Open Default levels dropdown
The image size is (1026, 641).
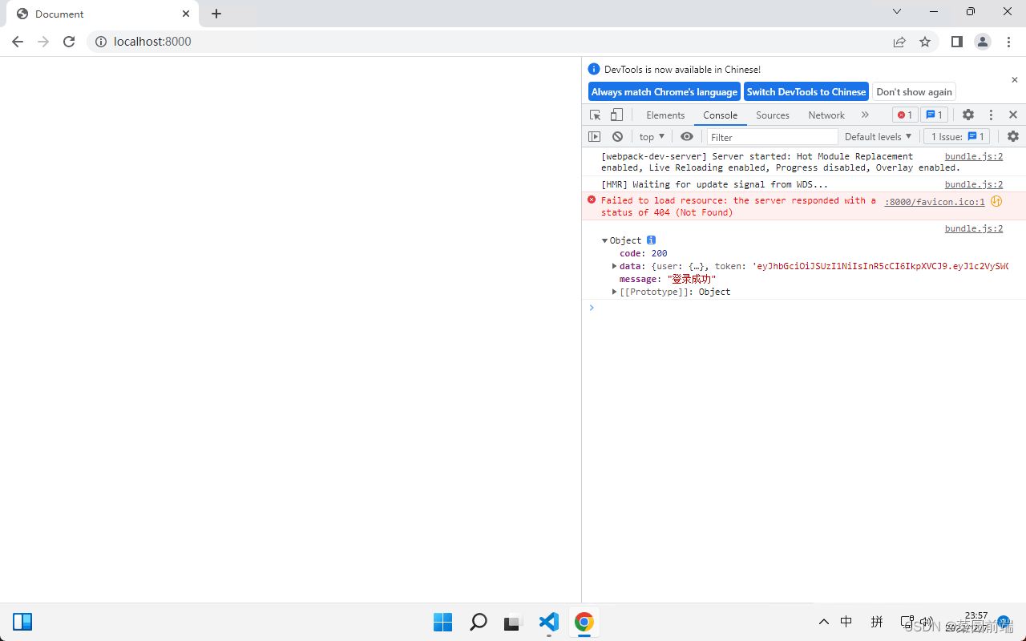click(x=878, y=137)
